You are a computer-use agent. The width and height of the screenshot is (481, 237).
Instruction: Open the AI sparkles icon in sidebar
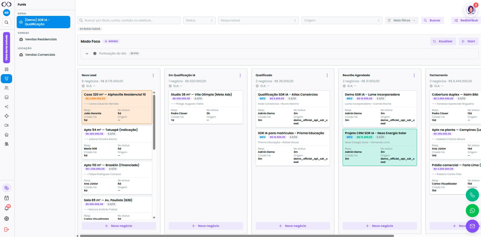coord(7,107)
